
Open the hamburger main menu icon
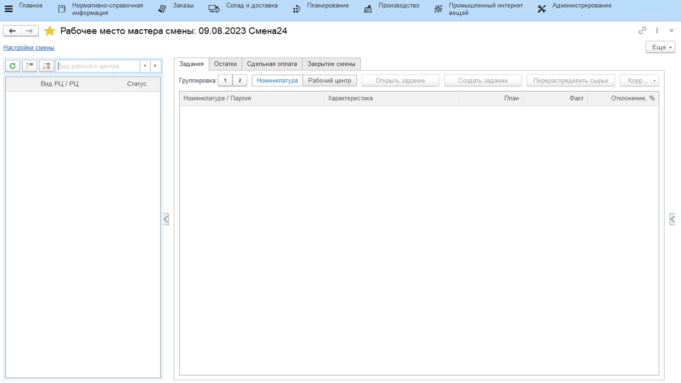[9, 9]
